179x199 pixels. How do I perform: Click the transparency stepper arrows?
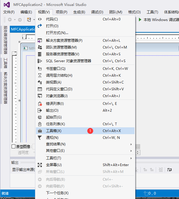138,153
